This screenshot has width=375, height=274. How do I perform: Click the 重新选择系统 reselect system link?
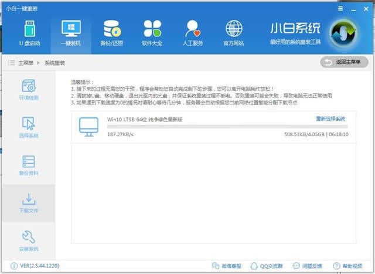[331, 119]
